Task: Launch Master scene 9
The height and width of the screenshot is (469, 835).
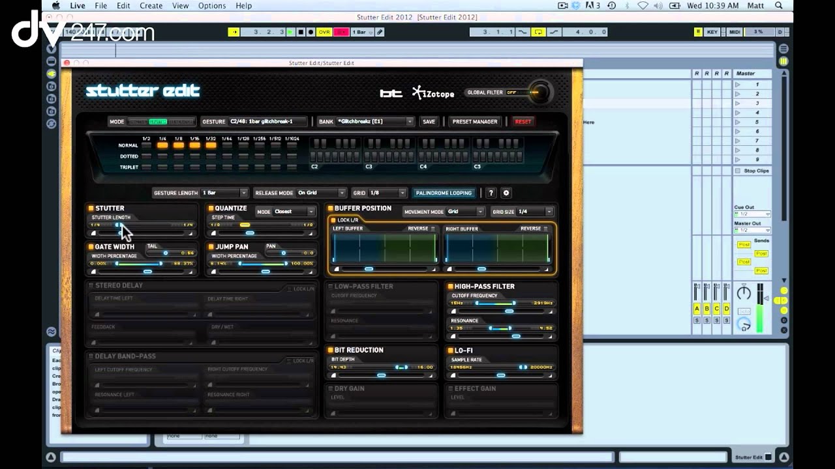Action: pos(738,160)
